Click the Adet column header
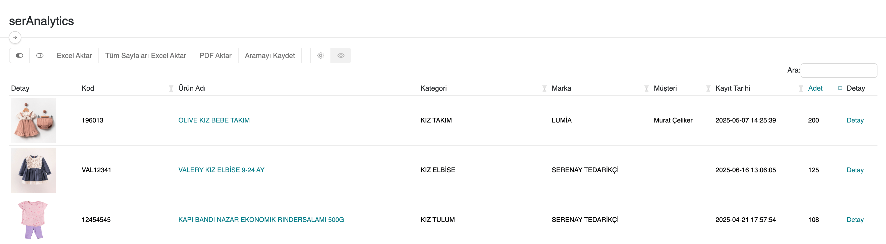Viewport: 886px width, 244px height. (815, 88)
